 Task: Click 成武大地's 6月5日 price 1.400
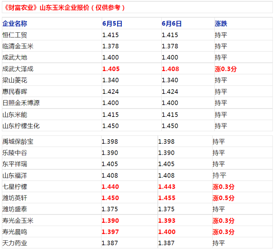[110, 57]
